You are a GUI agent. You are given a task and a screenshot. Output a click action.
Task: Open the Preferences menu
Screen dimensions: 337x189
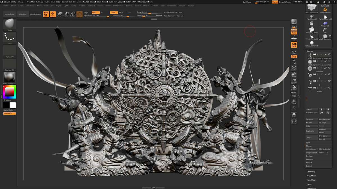118,6
